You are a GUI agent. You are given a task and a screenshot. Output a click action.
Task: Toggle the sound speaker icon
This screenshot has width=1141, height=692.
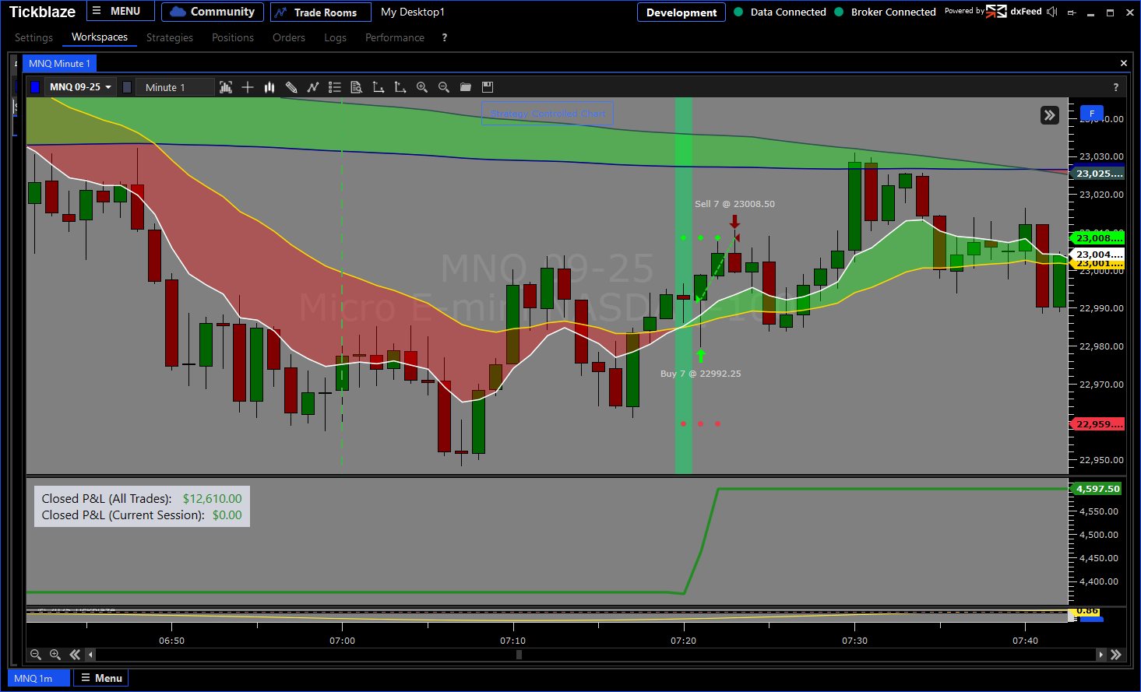[x=1052, y=12]
